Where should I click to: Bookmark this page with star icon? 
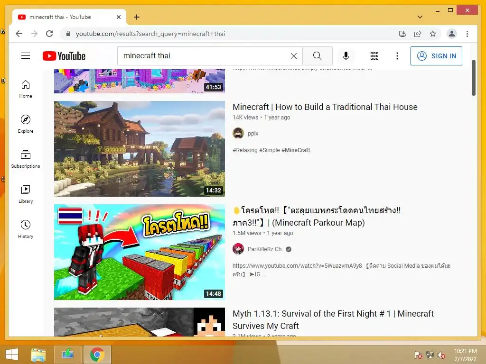tap(433, 34)
